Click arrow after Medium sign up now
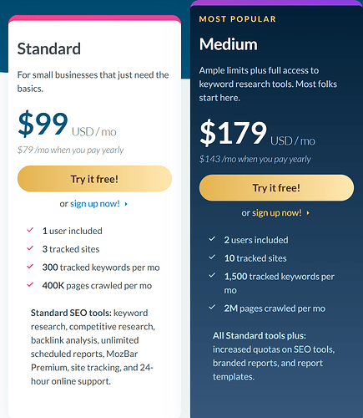The image size is (363, 418). (308, 213)
